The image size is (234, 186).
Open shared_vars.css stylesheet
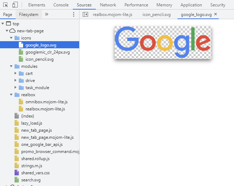pos(36,173)
